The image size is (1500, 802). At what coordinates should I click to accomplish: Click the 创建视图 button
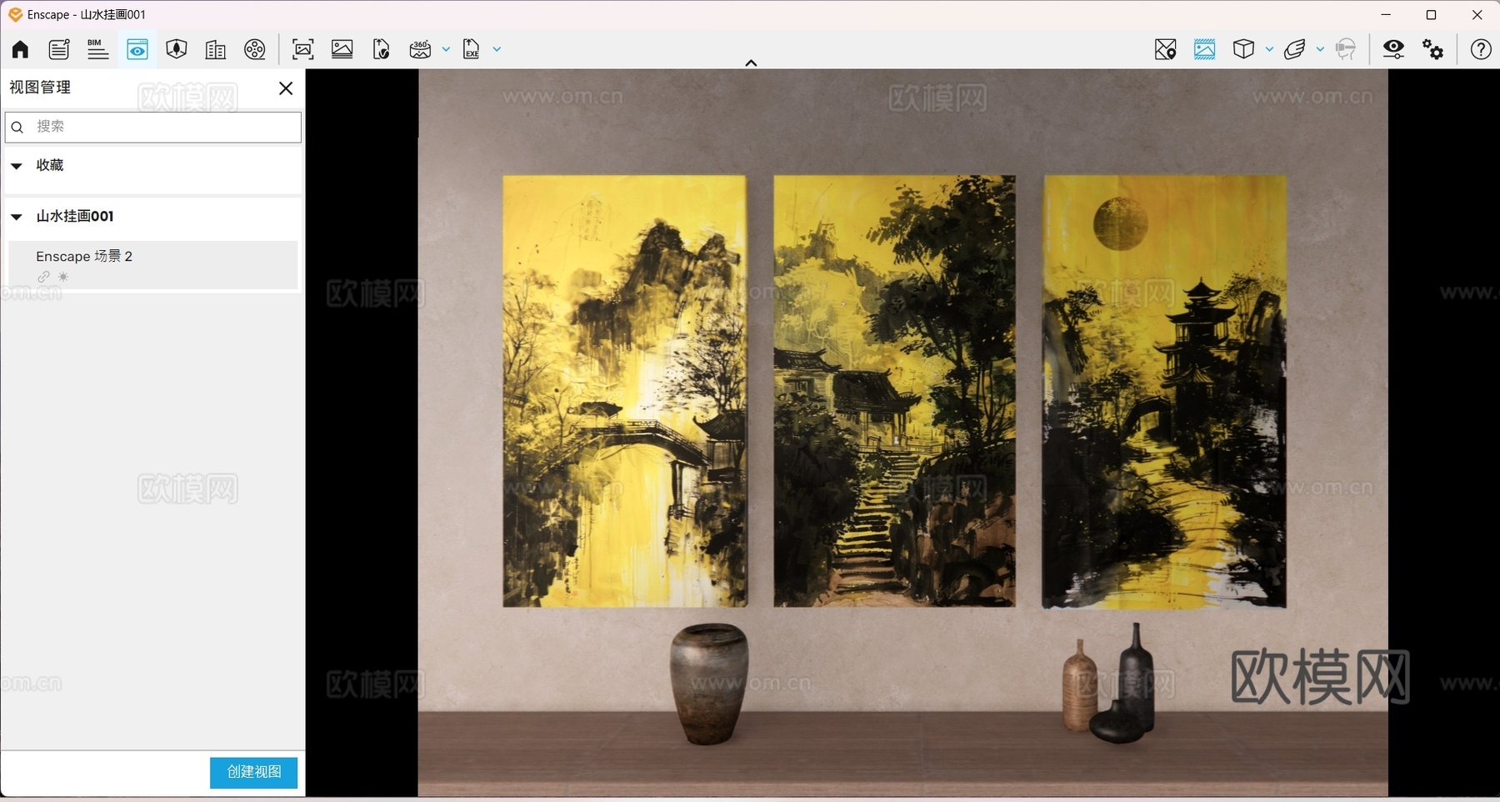click(253, 772)
